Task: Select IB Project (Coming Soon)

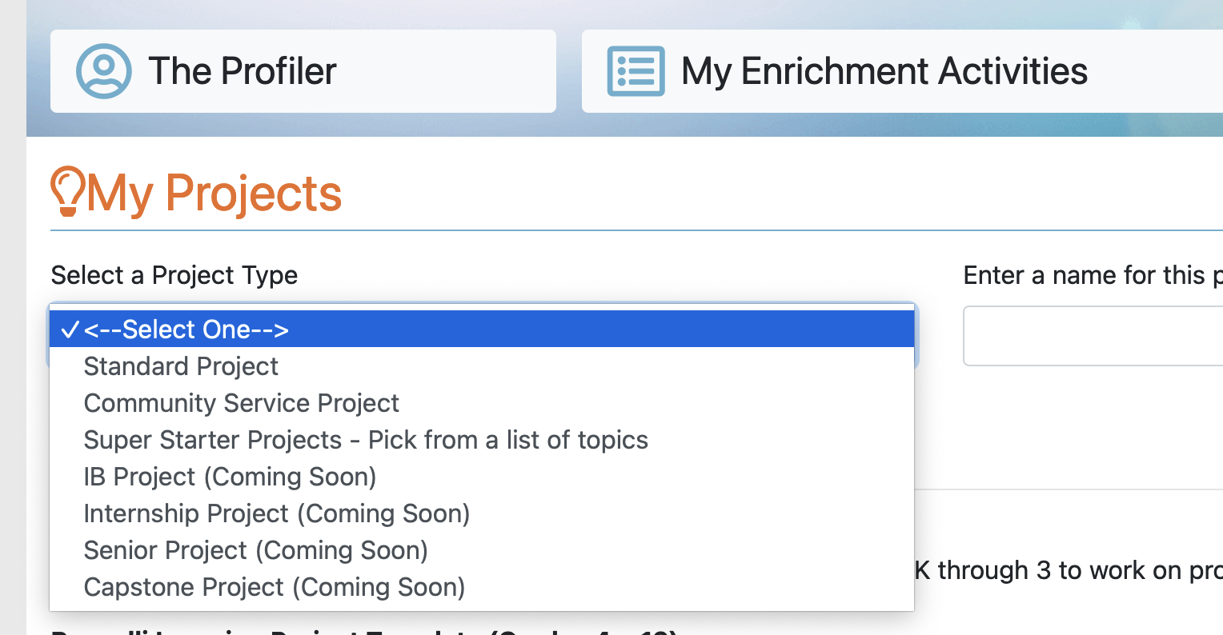Action: pyautogui.click(x=230, y=477)
